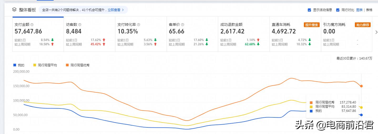Switch to the 图表 view
Viewport: 378px width, 134px height.
coord(359,10)
